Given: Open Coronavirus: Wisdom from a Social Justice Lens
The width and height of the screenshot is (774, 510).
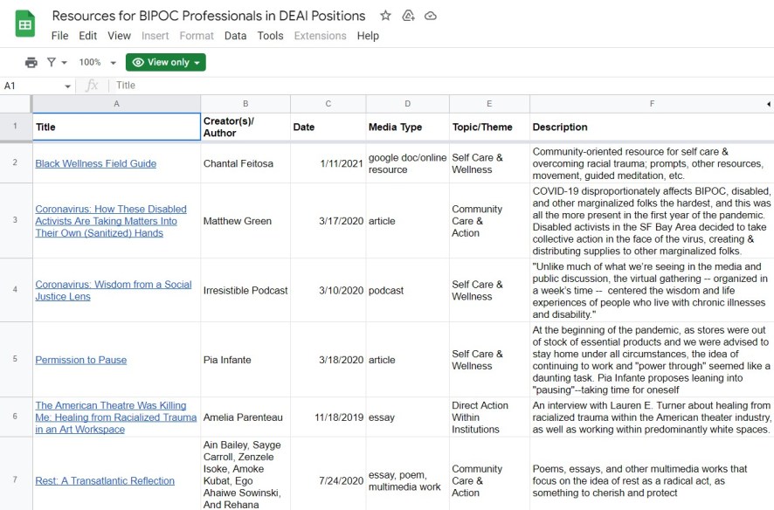Looking at the screenshot, I should tap(114, 291).
